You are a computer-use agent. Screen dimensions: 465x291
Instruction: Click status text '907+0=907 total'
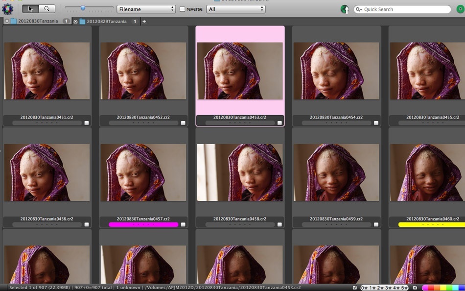tap(93, 288)
